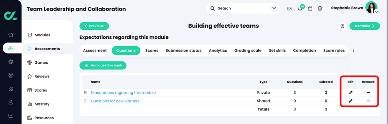Click Stephanie Brown's profile avatar
The image size is (388, 124).
(x=371, y=7)
